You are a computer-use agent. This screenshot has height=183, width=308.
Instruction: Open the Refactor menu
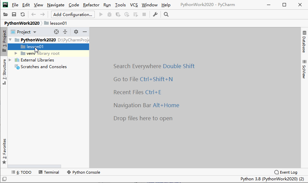click(x=91, y=5)
